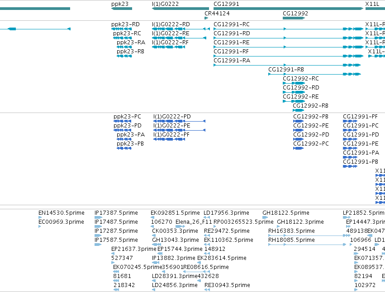Select transcript ppk23-RB
The height and width of the screenshot is (292, 385).
tap(124, 56)
